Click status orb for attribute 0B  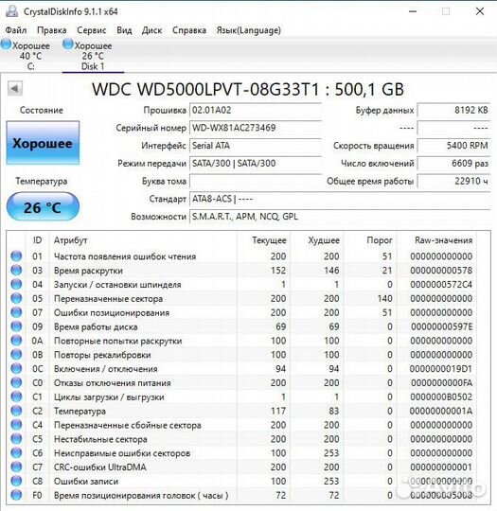(16, 355)
